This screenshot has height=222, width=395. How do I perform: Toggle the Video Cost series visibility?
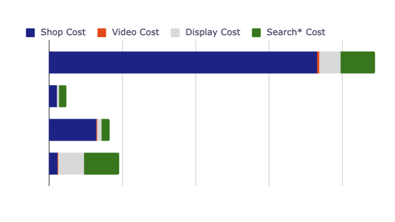135,32
